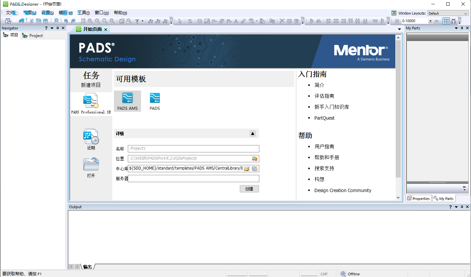Click the Window Layouts icon
This screenshot has width=471, height=277.
coord(394,13)
